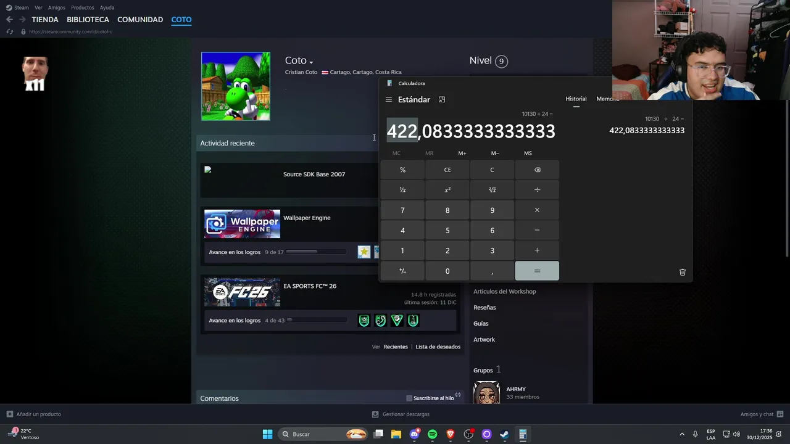
Task: Open the Ver menu
Action: coord(39,7)
